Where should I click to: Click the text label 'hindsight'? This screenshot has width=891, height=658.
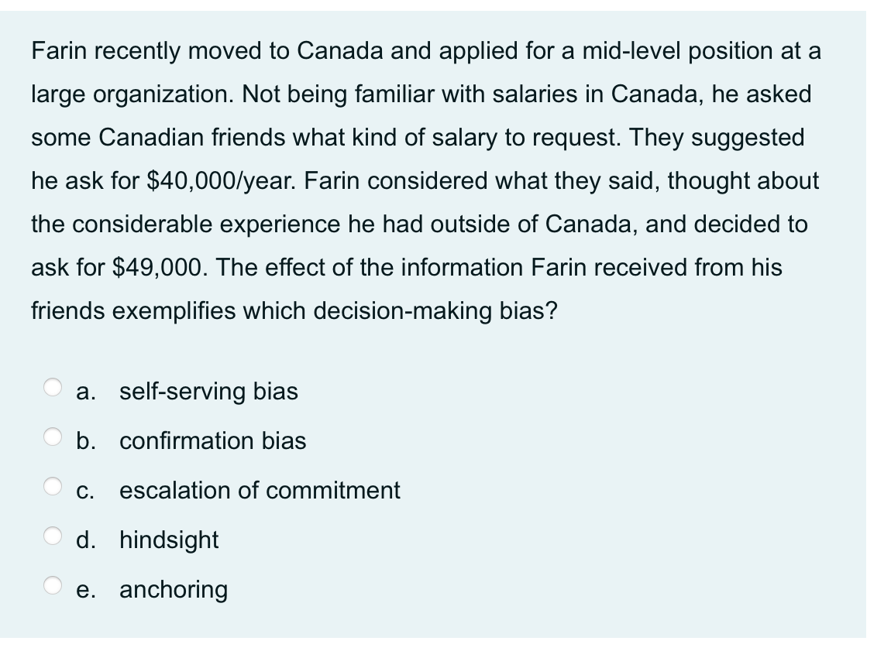click(x=170, y=540)
